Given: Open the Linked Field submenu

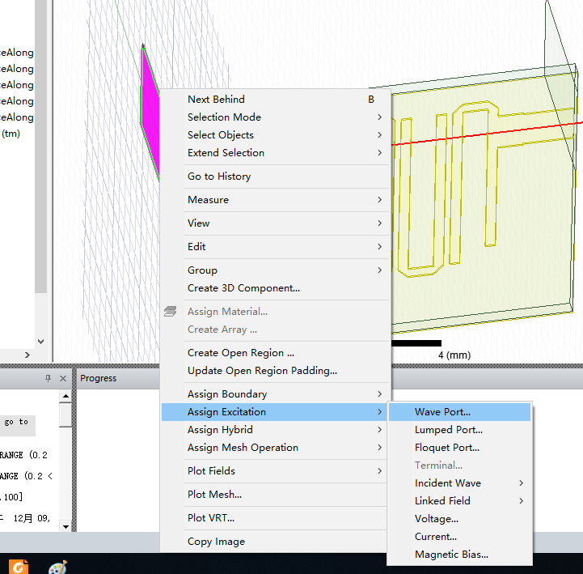Looking at the screenshot, I should tap(459, 501).
